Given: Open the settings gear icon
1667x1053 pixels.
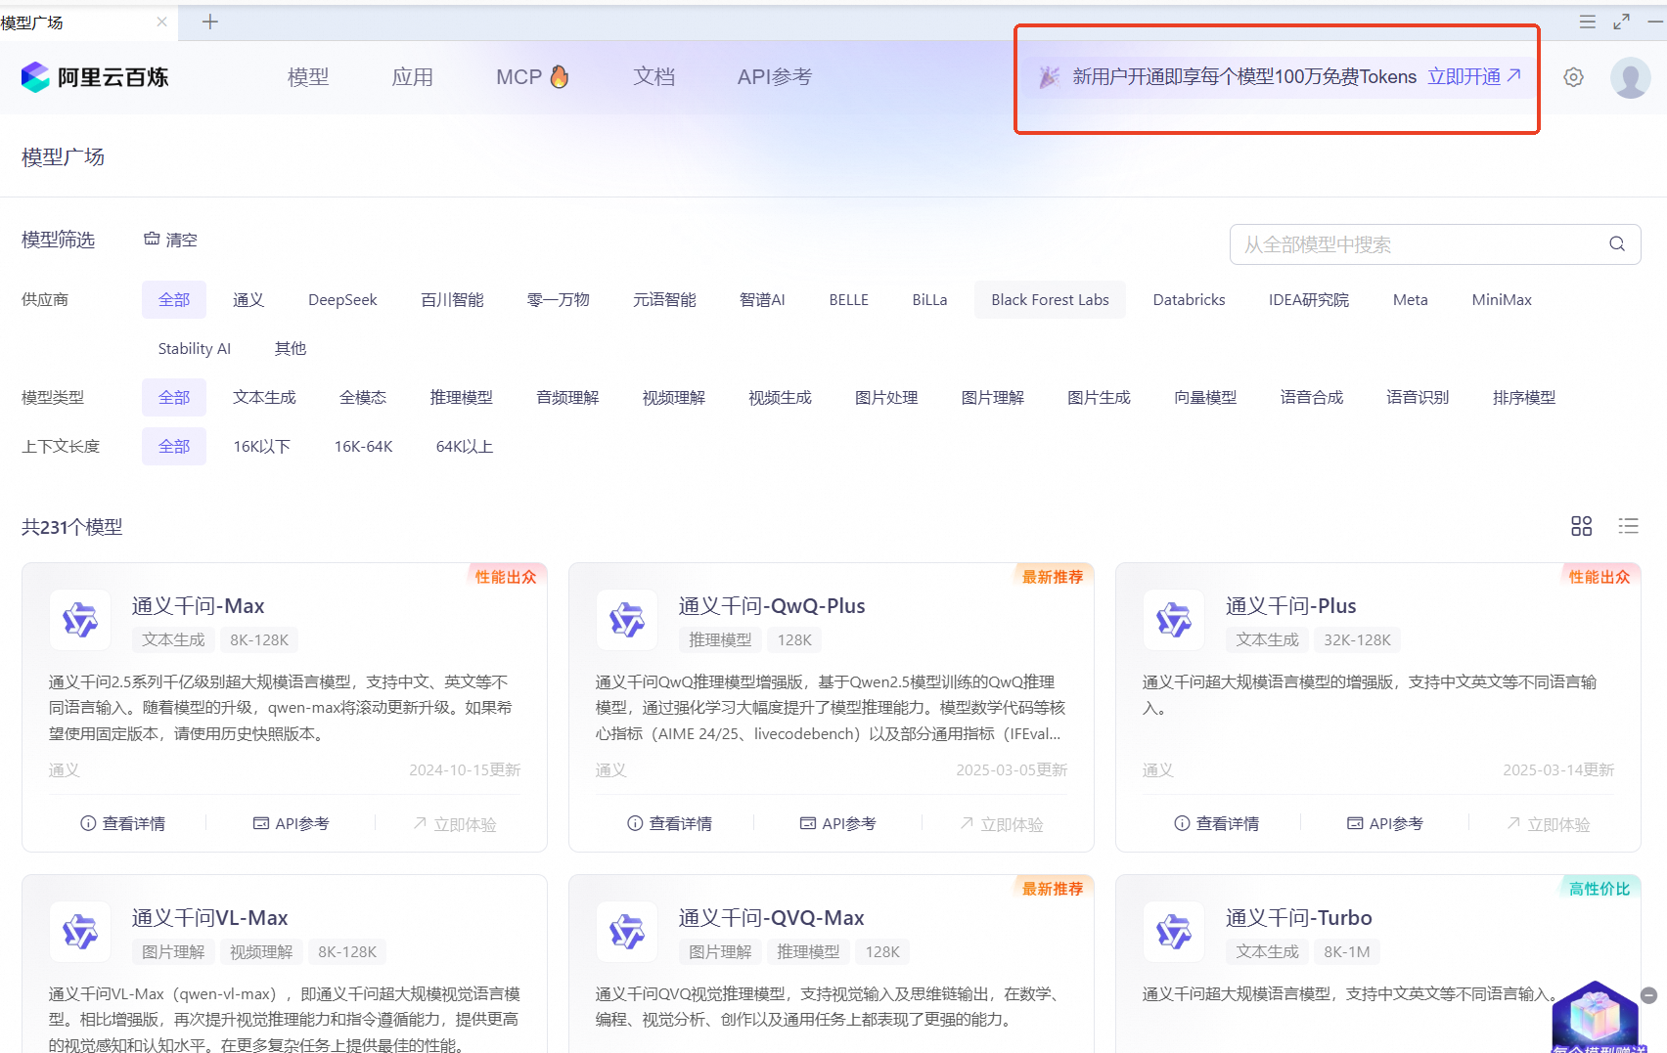Looking at the screenshot, I should pos(1573,77).
